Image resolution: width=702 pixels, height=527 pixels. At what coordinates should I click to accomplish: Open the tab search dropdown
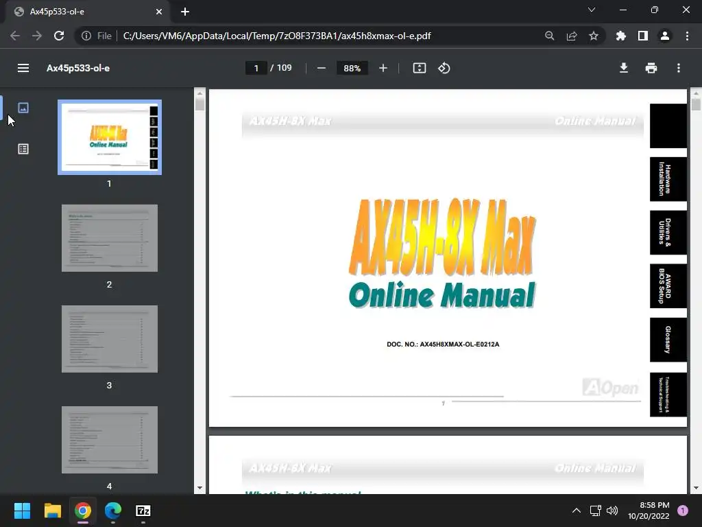[x=592, y=10]
